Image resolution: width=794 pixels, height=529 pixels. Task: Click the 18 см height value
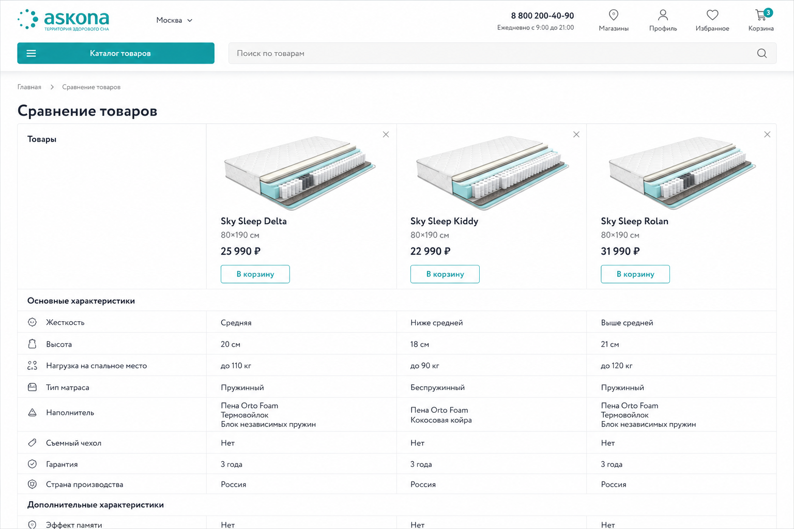point(420,344)
